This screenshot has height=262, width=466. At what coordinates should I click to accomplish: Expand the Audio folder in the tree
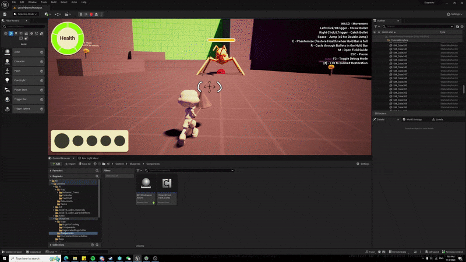[54, 216]
